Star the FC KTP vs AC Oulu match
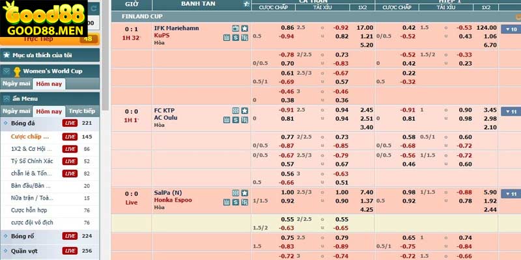 coord(245,110)
